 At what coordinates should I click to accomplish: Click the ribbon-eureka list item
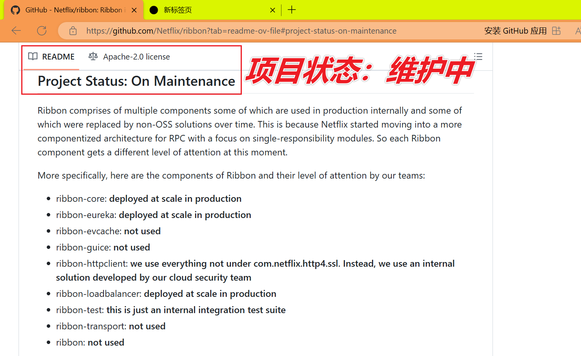click(153, 215)
